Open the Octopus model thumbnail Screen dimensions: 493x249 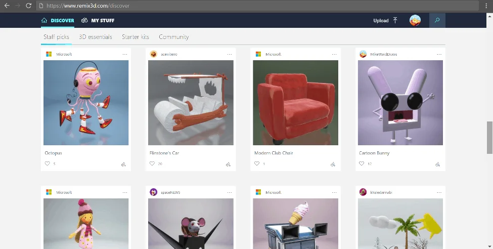86,103
